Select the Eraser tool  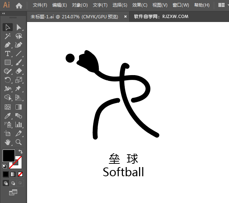(19, 71)
